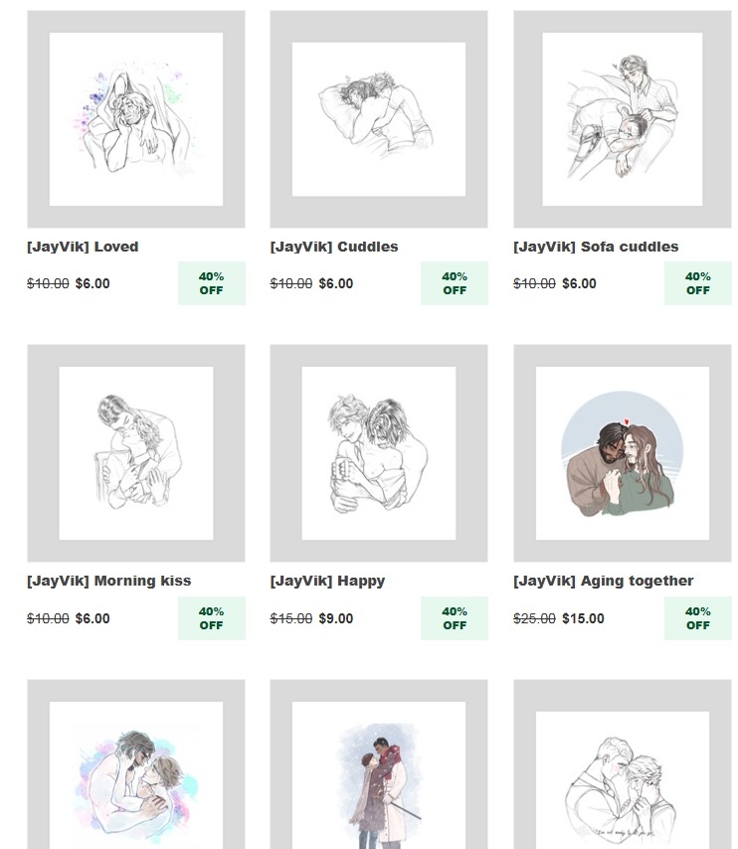Screen dimensions: 738x849
Task: Open the colored Aging together thumbnail
Action: coord(622,453)
